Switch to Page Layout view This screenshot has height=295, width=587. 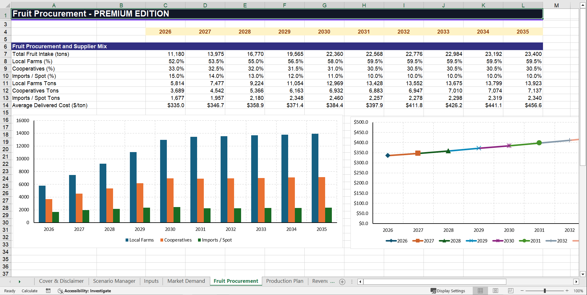[x=496, y=291]
